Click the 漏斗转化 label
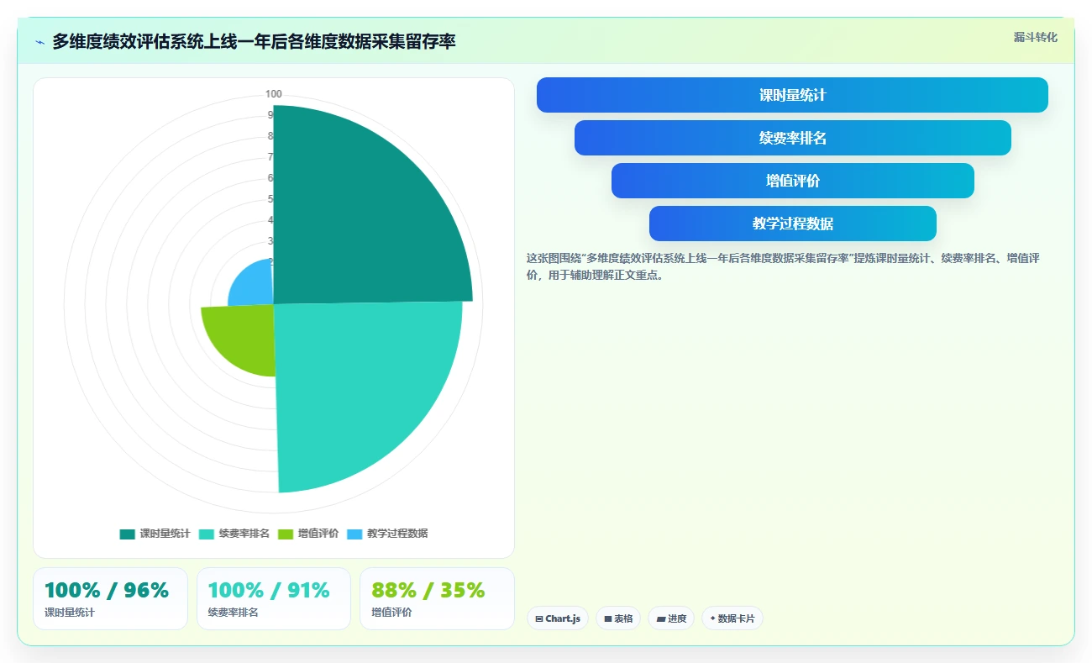1092x663 pixels. point(1036,37)
